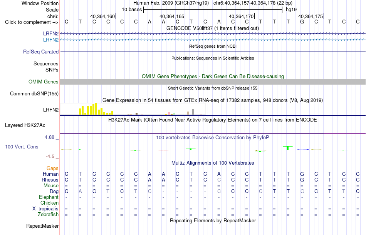
Task: Select the Rhesus alignment row label
Action: [50, 180]
